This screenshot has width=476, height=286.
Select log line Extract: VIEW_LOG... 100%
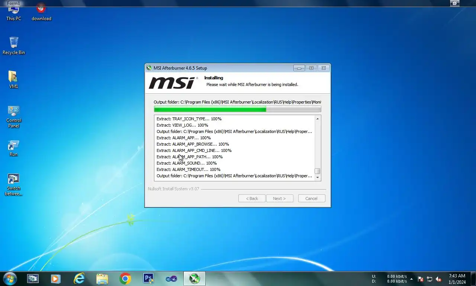tap(182, 125)
